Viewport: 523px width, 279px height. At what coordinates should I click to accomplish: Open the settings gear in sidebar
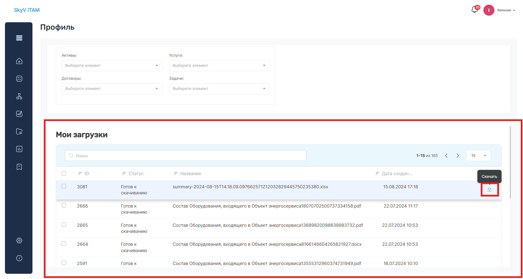click(x=19, y=241)
